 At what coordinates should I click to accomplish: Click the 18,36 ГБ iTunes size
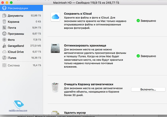(x=36, y=58)
